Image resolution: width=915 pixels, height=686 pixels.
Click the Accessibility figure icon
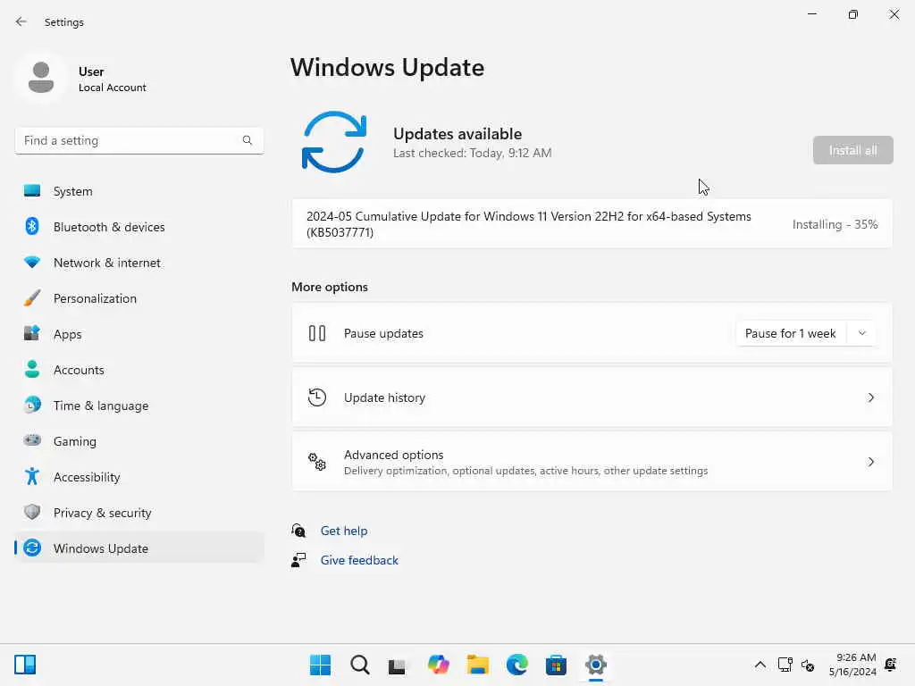32,477
